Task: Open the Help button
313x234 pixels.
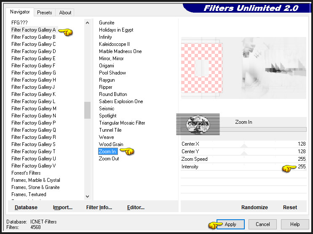Action: click(295, 224)
